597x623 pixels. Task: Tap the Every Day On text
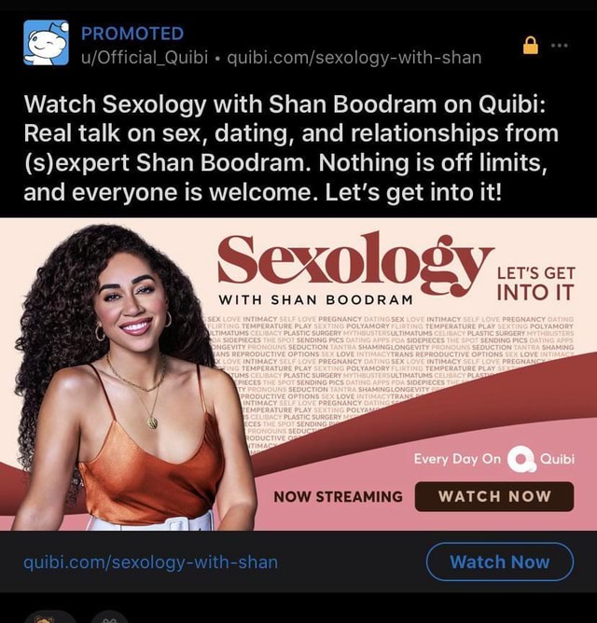click(457, 459)
